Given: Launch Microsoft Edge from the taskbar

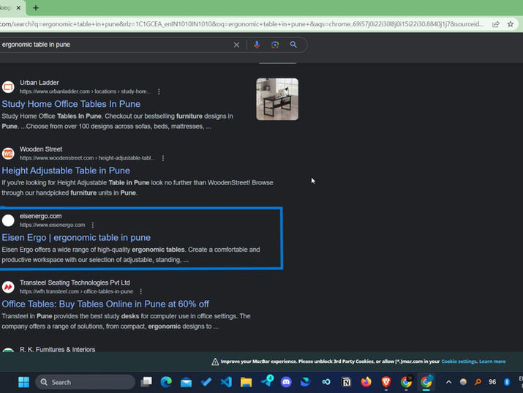Looking at the screenshot, I should click(x=166, y=382).
